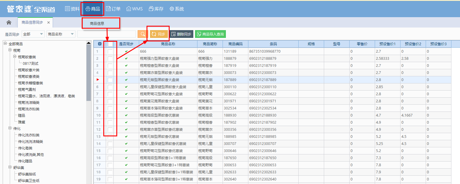Select 赠品 category under 榄菊
This screenshot has height=184, width=460.
coord(22,116)
